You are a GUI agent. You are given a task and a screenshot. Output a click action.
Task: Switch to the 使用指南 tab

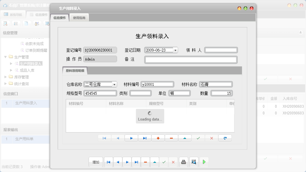click(x=79, y=17)
